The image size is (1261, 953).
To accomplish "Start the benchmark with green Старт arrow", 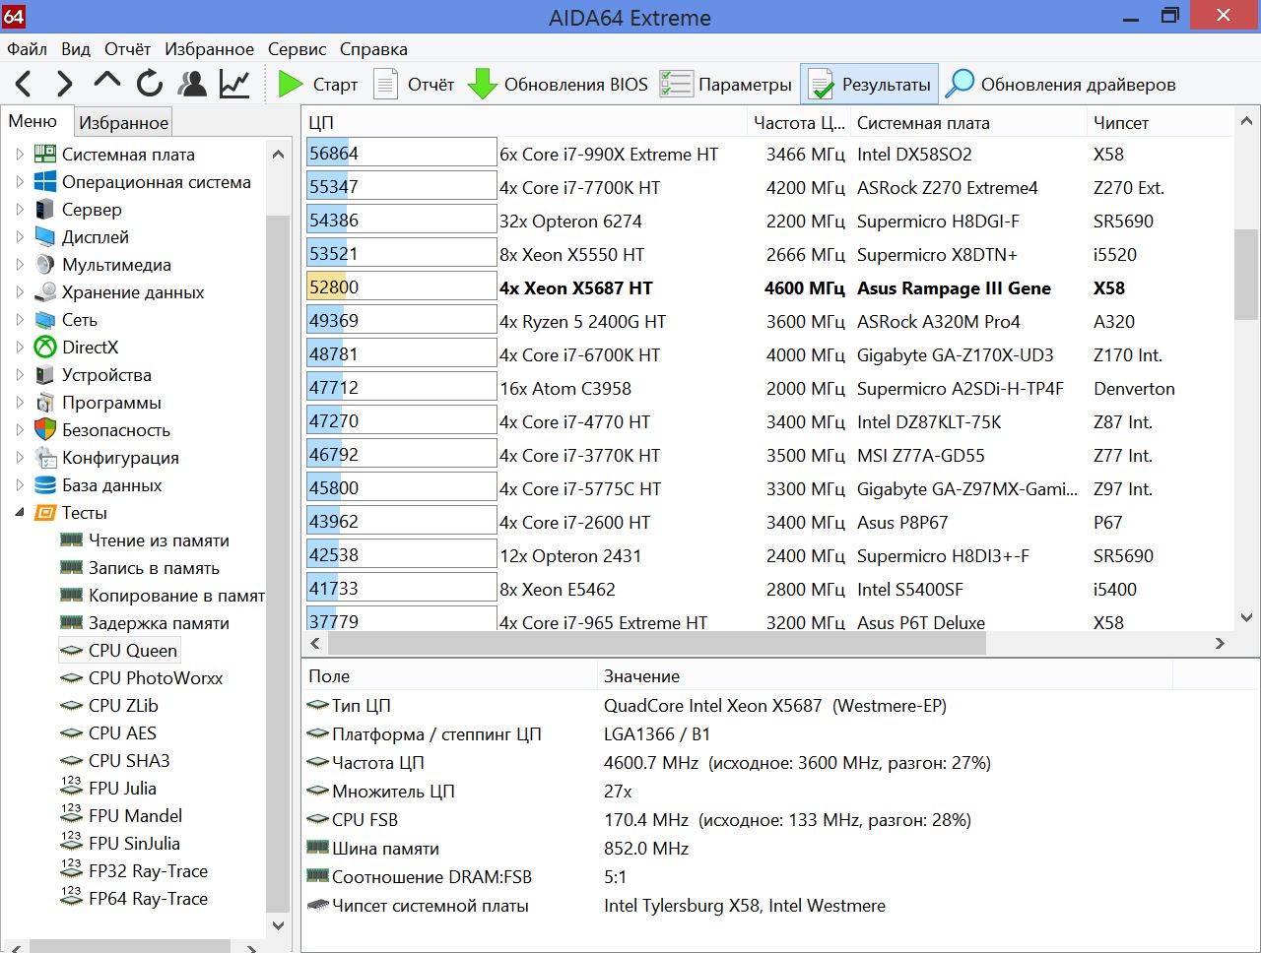I will coord(290,85).
